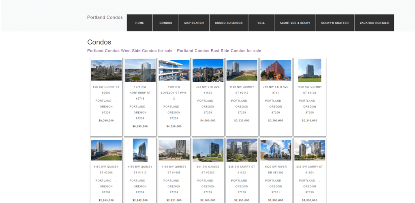Click address 1001 NW Lovejoy St #PH-2
The image size is (415, 203).
tap(174, 93)
